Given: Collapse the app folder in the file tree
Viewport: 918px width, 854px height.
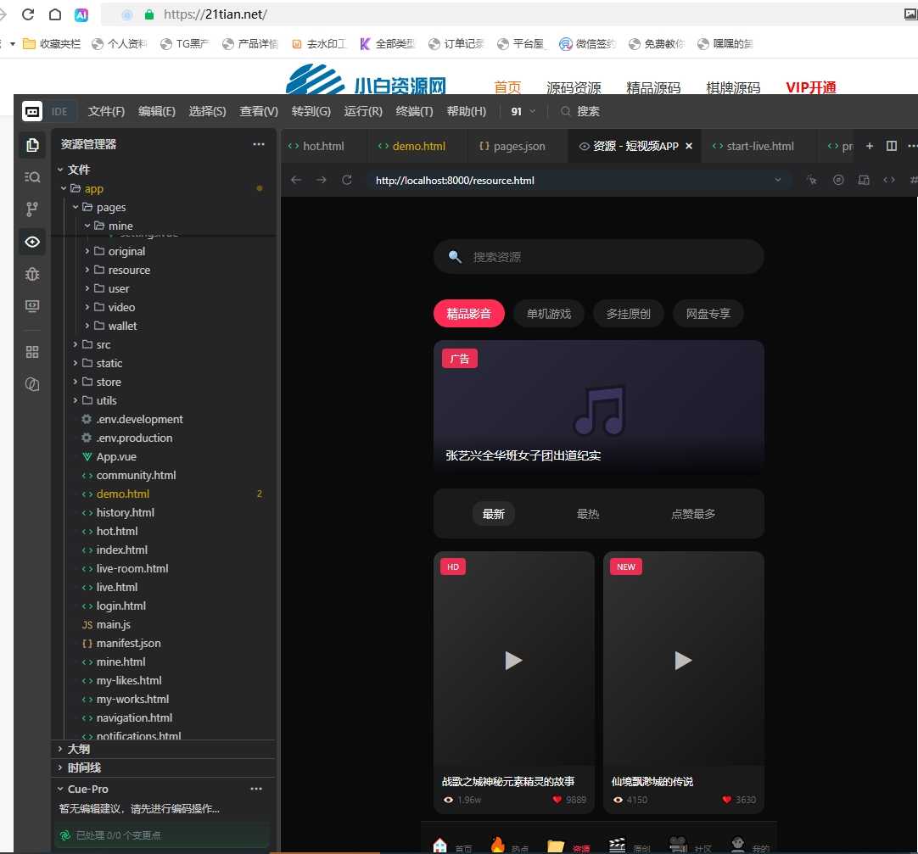Looking at the screenshot, I should pos(64,188).
